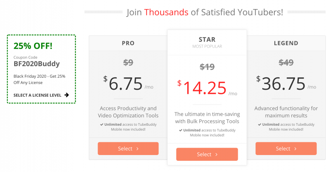Choose Select button on LEGEND plan
The height and width of the screenshot is (172, 332).
286,148
